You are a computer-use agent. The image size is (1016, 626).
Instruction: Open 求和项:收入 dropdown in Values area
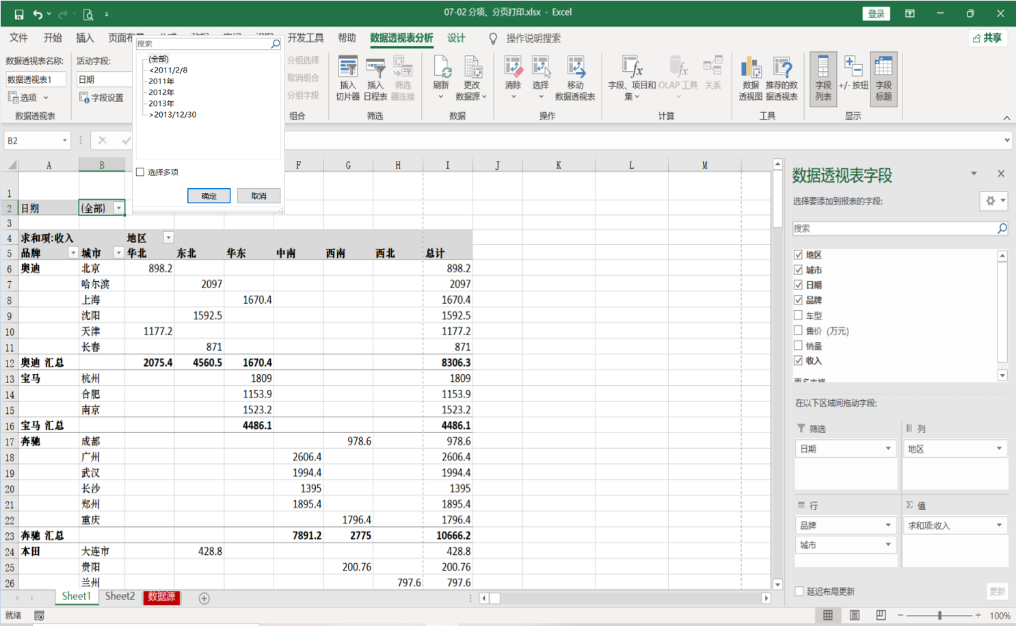pyautogui.click(x=999, y=525)
